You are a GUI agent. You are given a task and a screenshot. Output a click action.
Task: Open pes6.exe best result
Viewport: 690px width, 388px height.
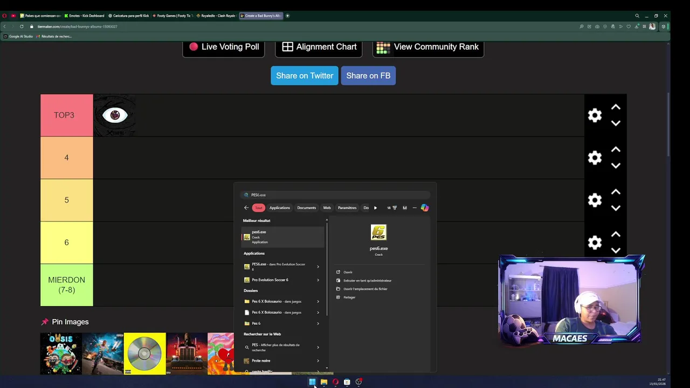click(282, 237)
